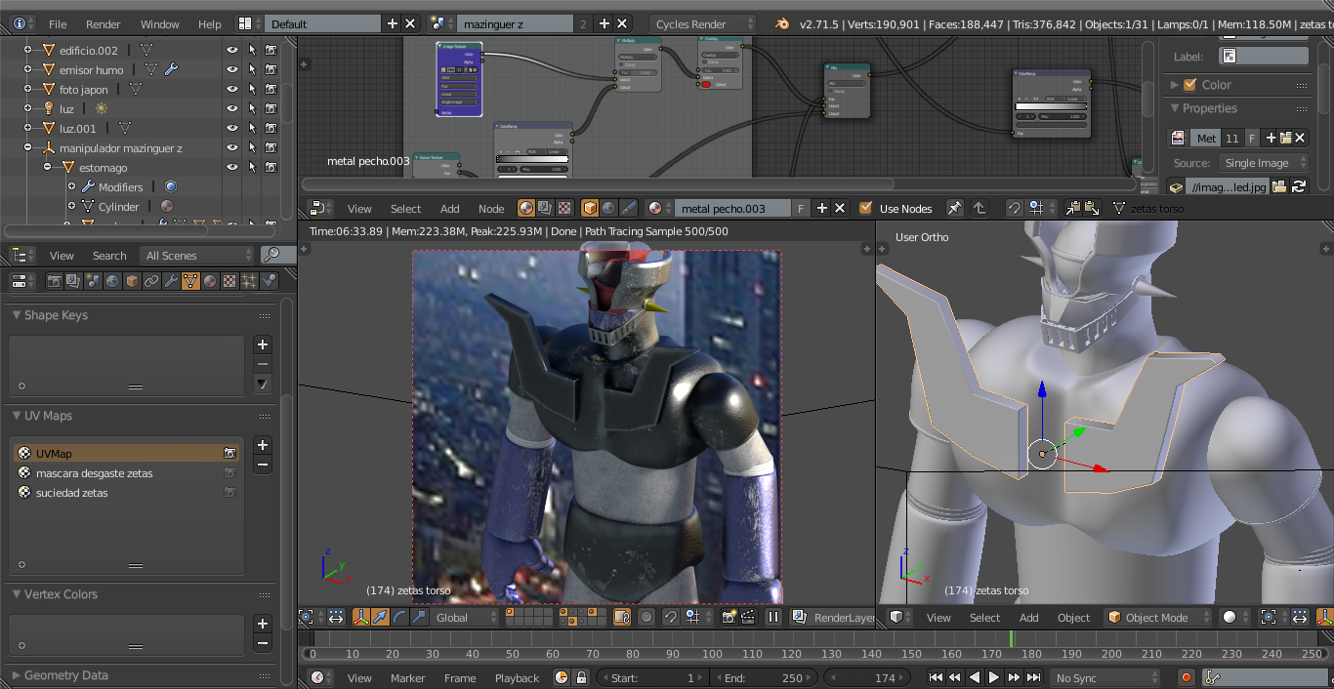This screenshot has height=689, width=1334.
Task: Render OpenGL animation clapperboard icon
Action: 747,617
